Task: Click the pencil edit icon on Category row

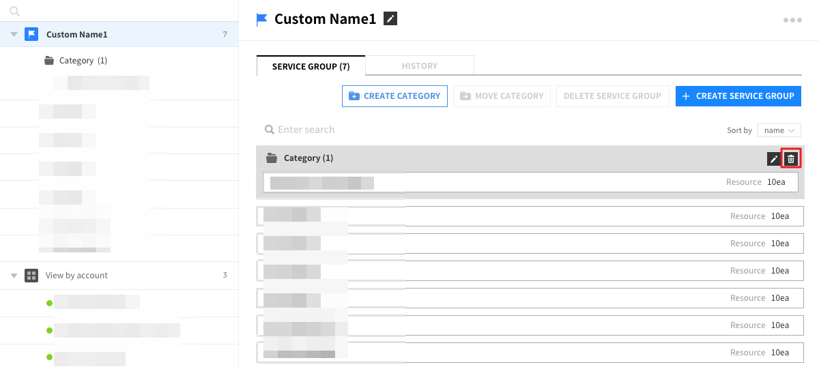Action: click(773, 159)
